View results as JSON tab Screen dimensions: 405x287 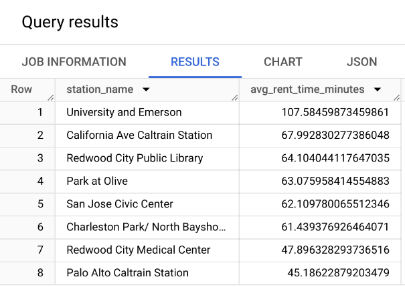(x=361, y=62)
